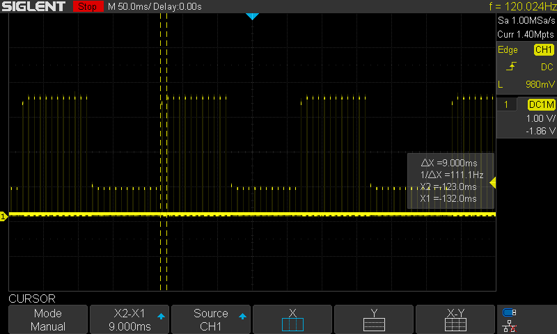Viewport: 557px width, 334px height.
Task: Click the 1.00 V/ vertical scale
Action: pos(541,118)
